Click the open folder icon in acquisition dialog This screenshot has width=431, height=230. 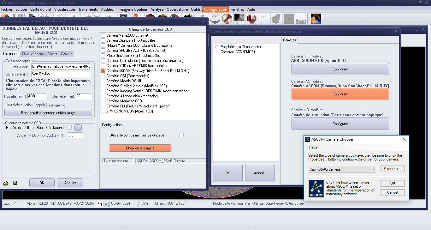pyautogui.click(x=6, y=183)
